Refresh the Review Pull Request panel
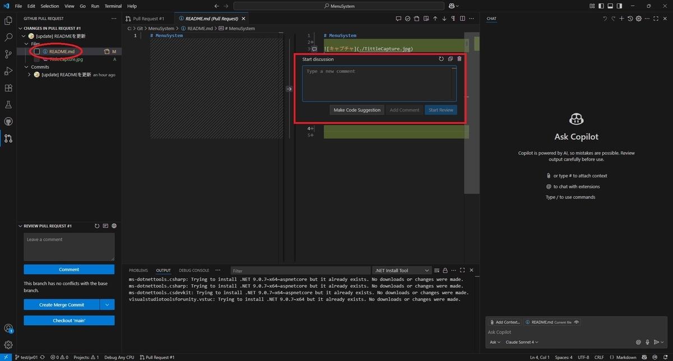 (x=97, y=226)
